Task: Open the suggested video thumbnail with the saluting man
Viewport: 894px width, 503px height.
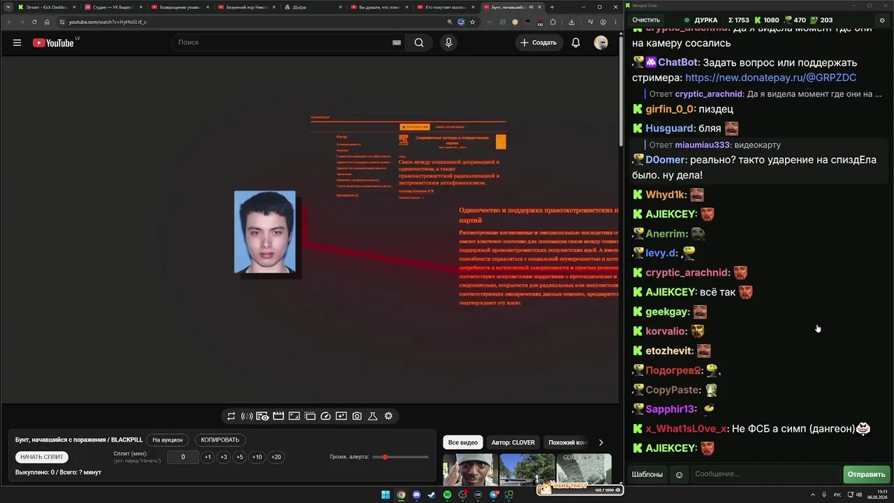Action: click(x=471, y=469)
